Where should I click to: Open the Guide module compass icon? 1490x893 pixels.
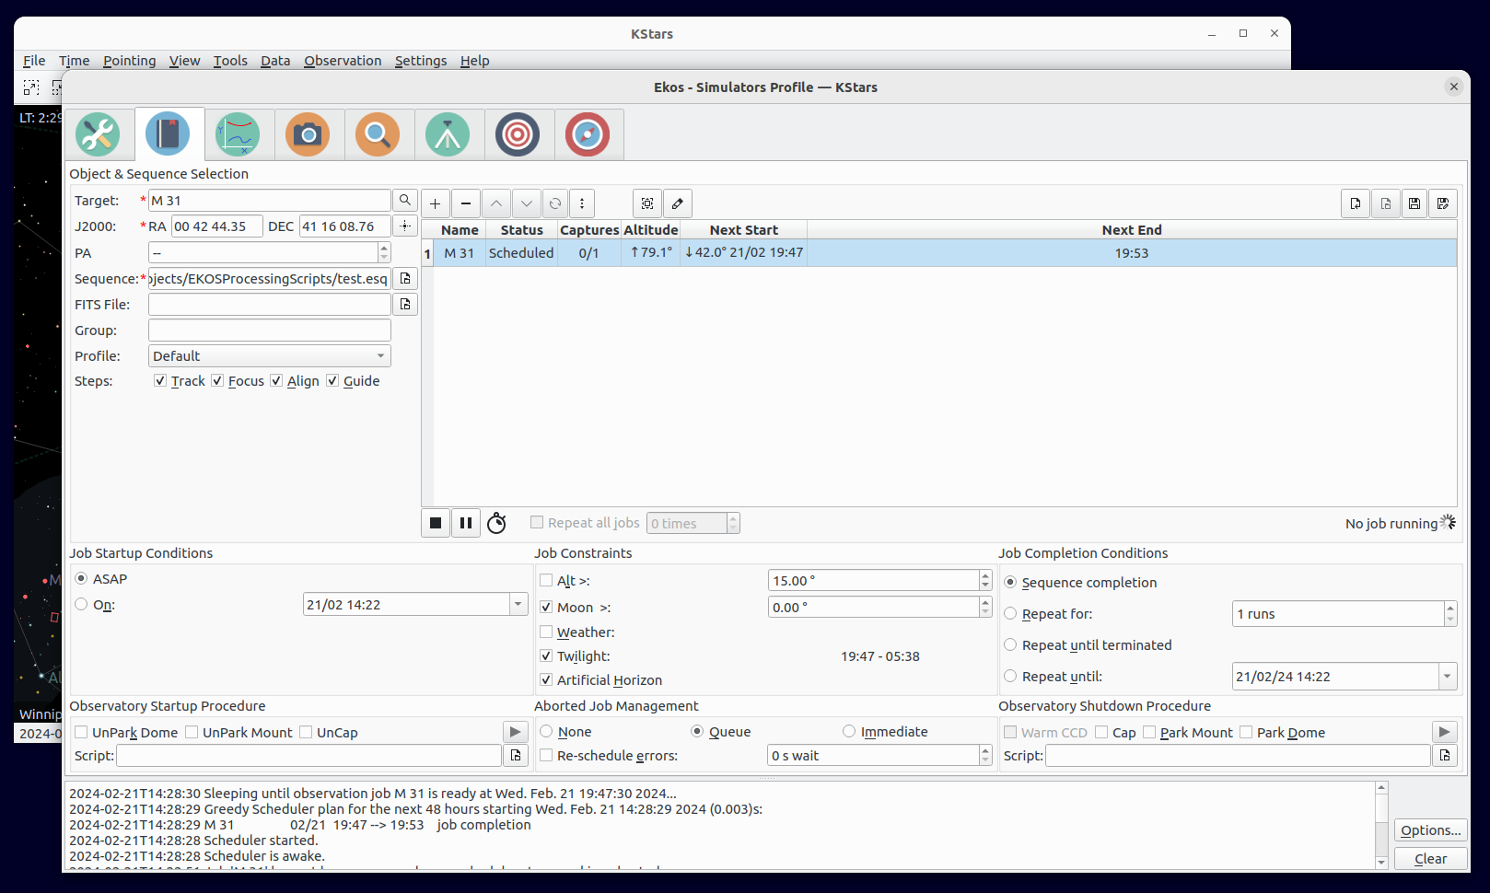pyautogui.click(x=588, y=134)
